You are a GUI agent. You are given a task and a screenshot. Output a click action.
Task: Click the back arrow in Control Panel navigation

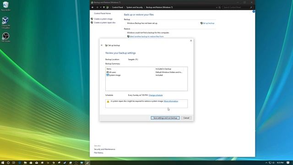point(92,7)
